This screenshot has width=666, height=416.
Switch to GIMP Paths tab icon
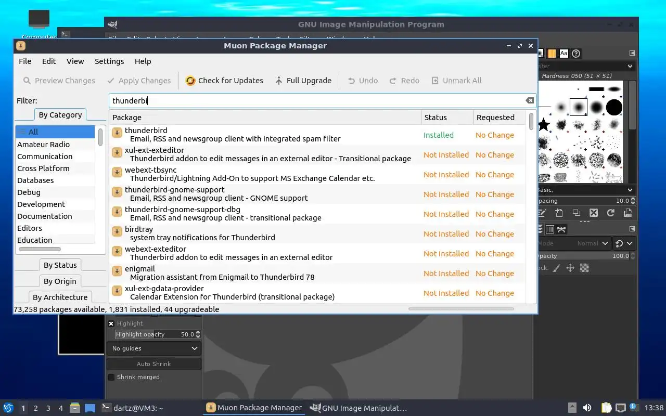point(561,229)
